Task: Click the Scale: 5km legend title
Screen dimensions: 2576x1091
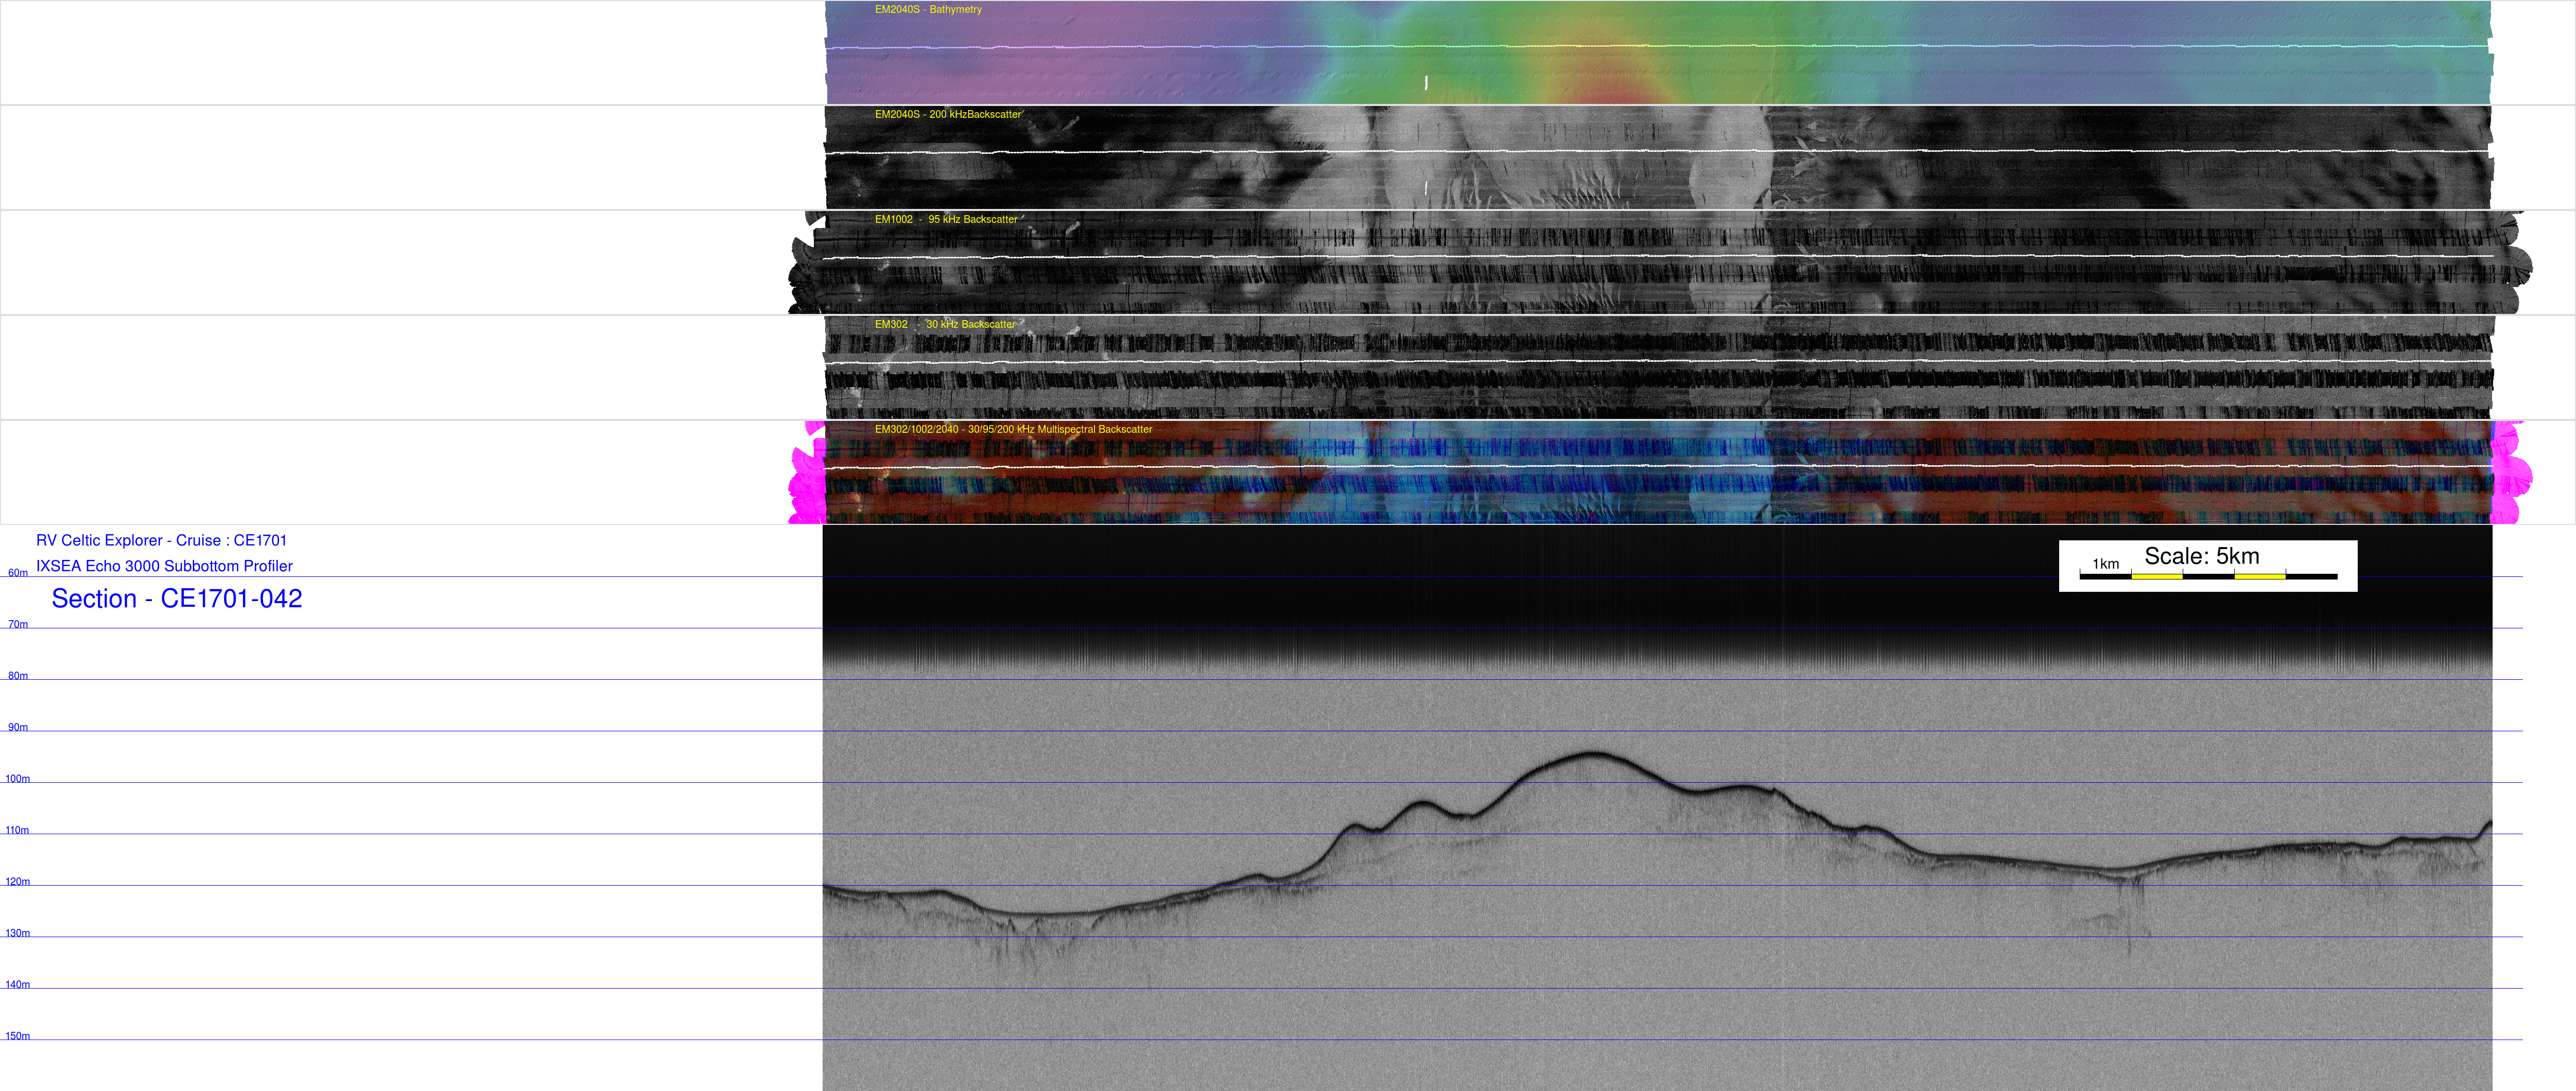Action: pos(2201,556)
